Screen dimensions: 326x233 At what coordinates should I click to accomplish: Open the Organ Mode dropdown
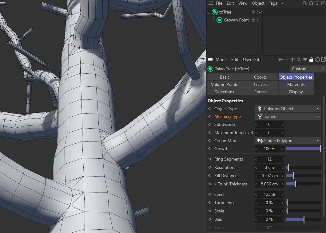(288, 141)
